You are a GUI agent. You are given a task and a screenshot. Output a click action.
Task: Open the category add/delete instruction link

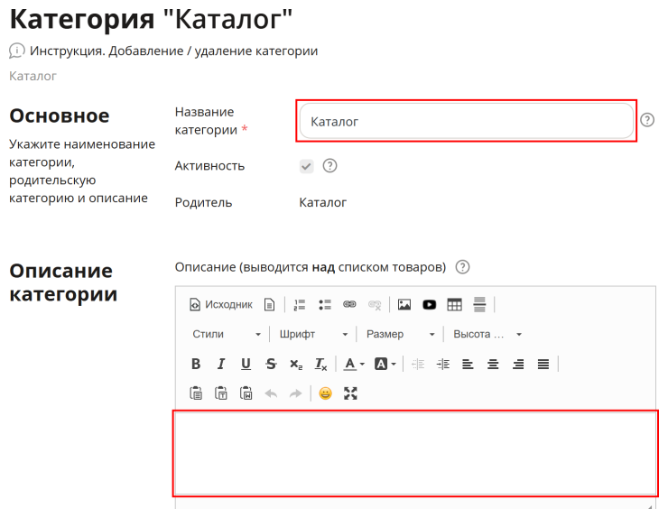(173, 51)
